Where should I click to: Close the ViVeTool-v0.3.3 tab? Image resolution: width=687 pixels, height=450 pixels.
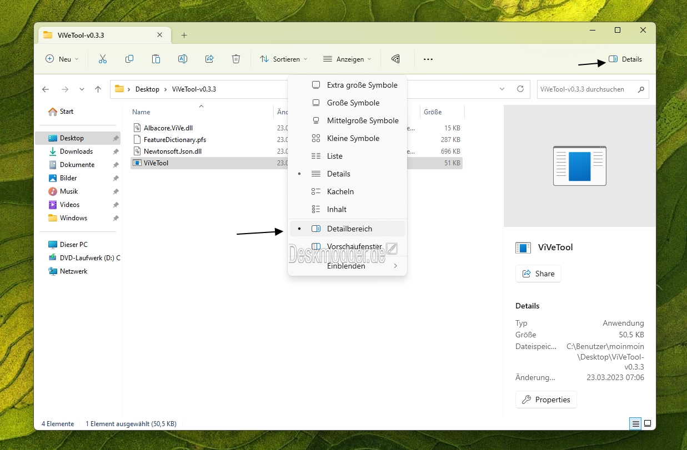(x=160, y=35)
